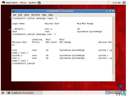127x96 pixels.
Task: Launch the web browser globe icon
Action: click(x=39, y=3)
